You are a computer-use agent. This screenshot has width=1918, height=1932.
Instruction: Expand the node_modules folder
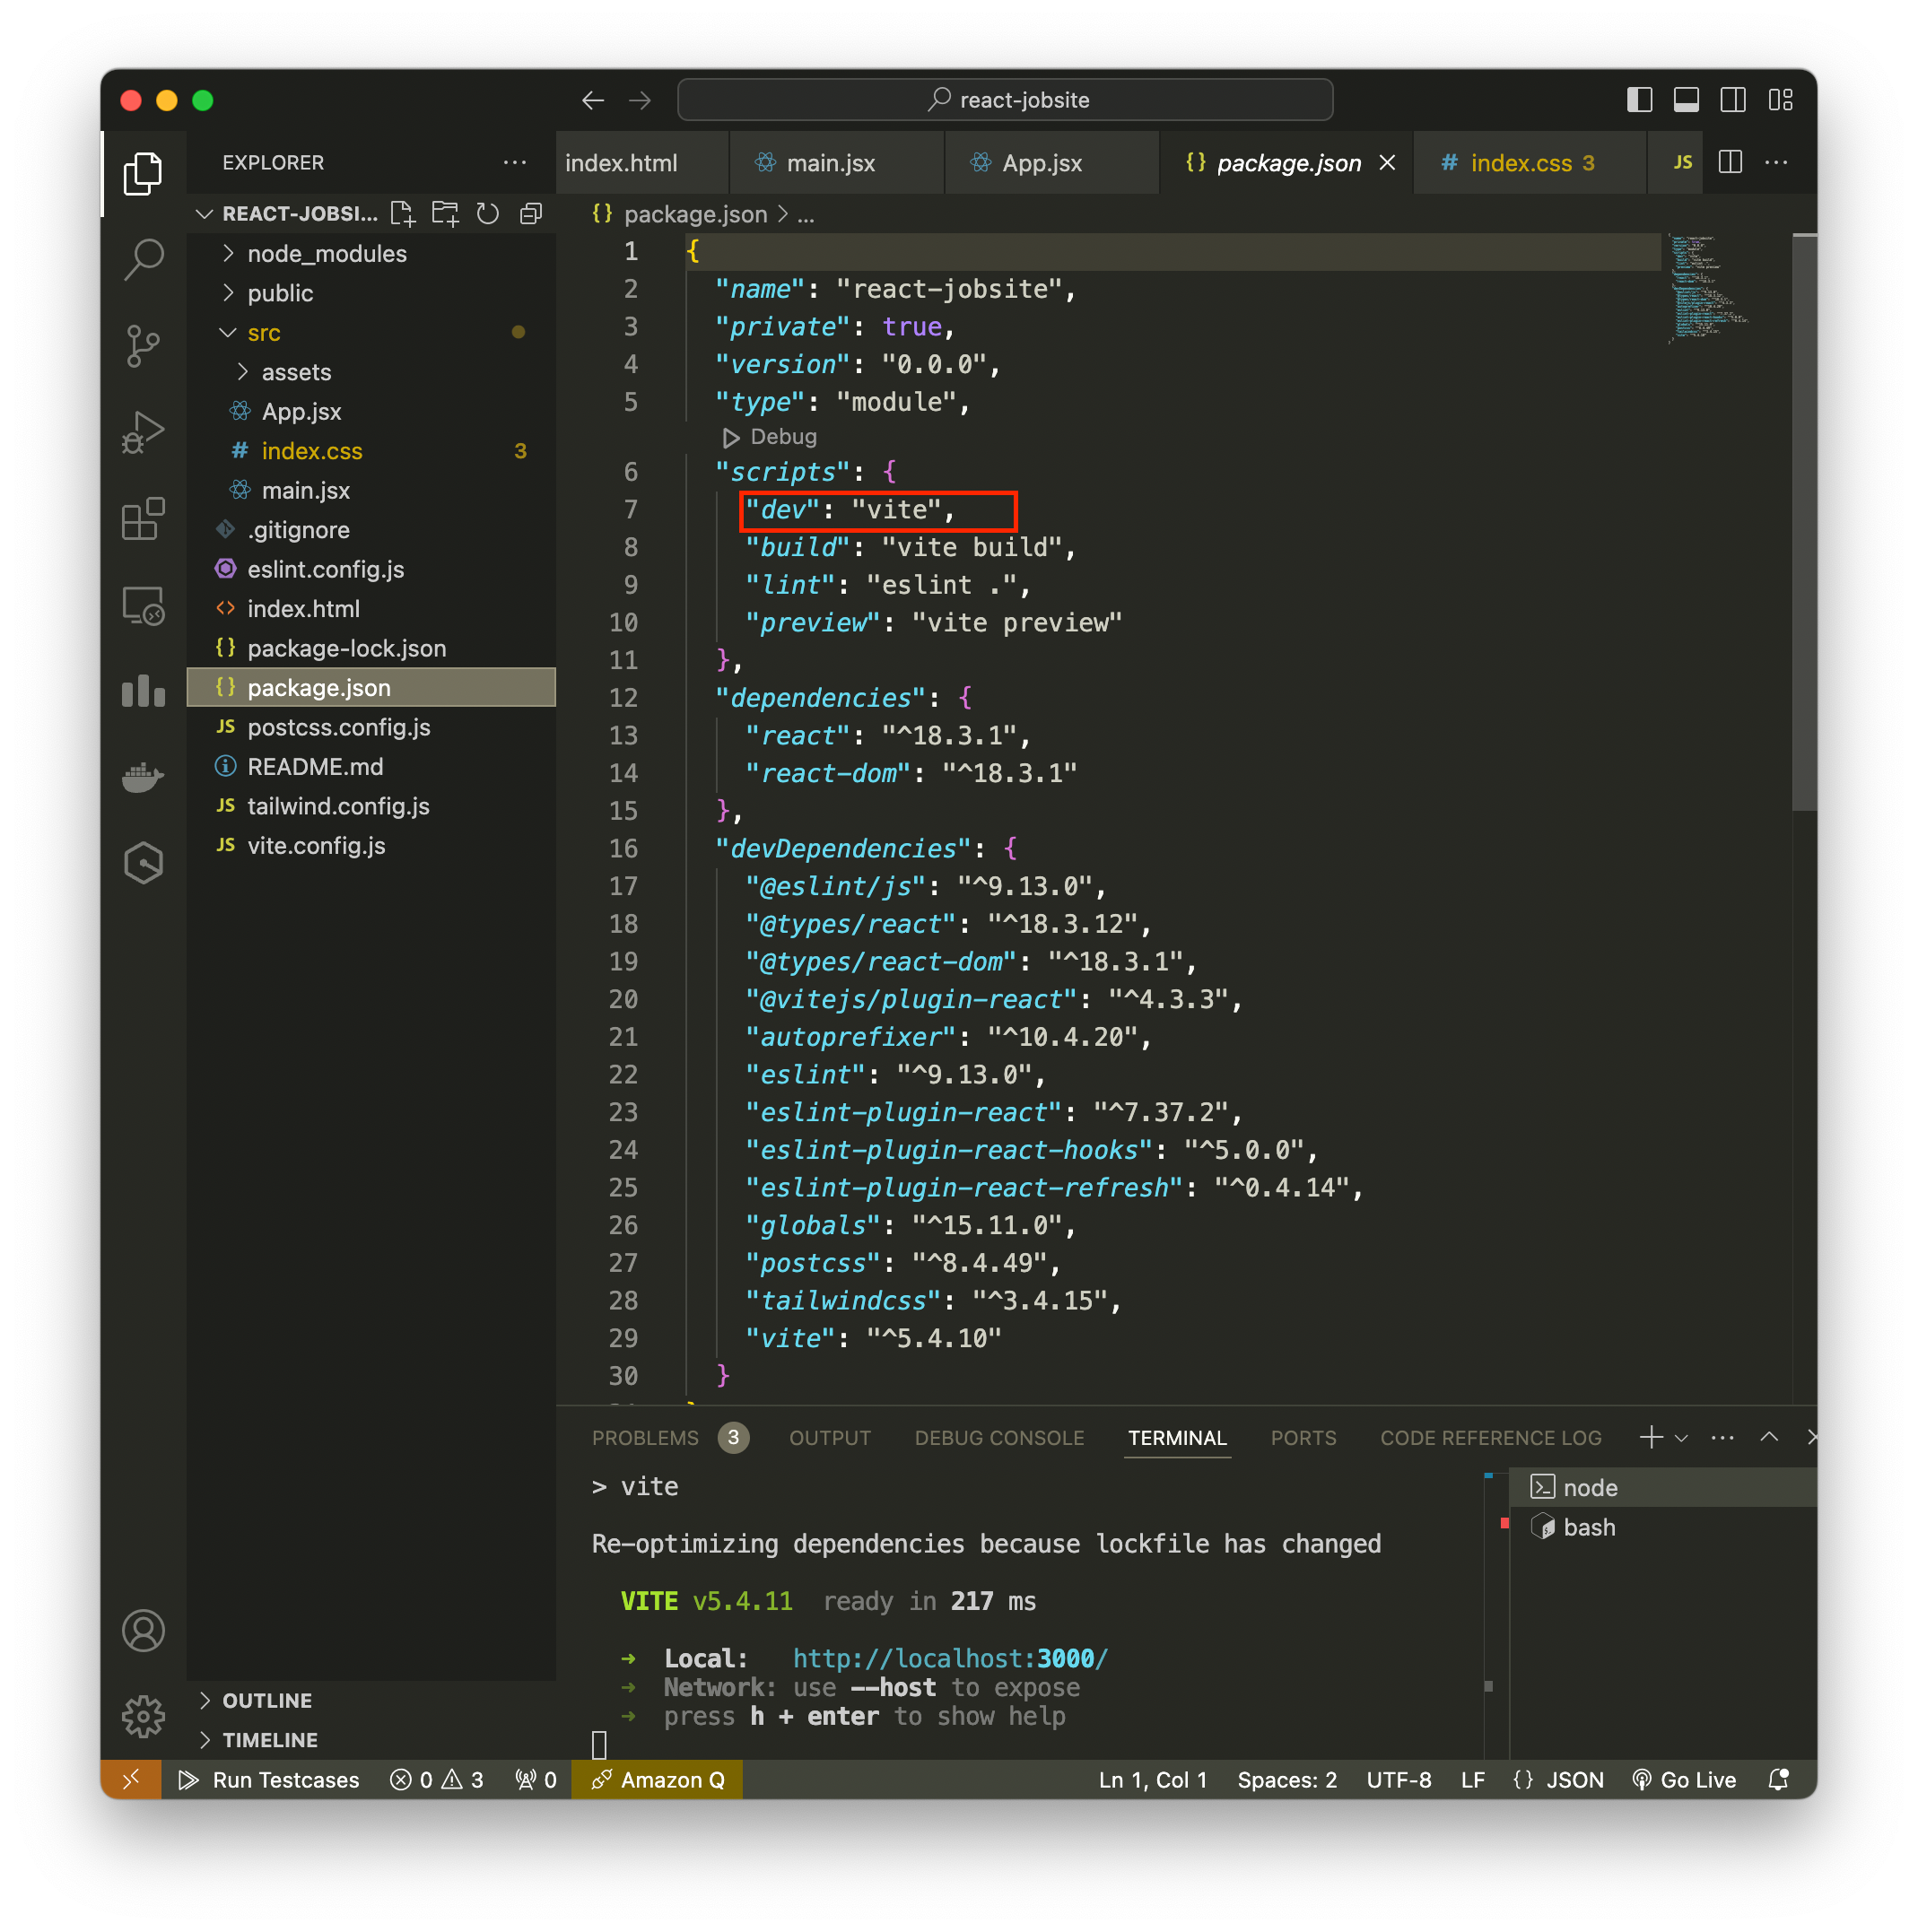click(x=371, y=254)
